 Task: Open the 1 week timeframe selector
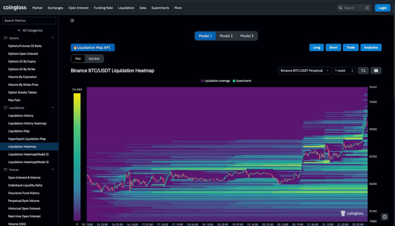click(x=344, y=71)
